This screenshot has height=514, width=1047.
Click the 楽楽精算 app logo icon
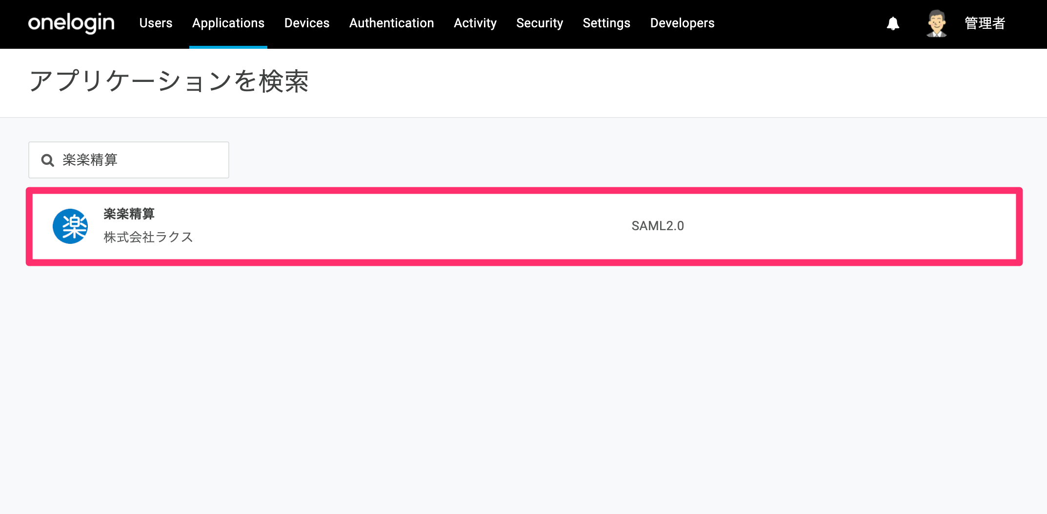pyautogui.click(x=70, y=226)
